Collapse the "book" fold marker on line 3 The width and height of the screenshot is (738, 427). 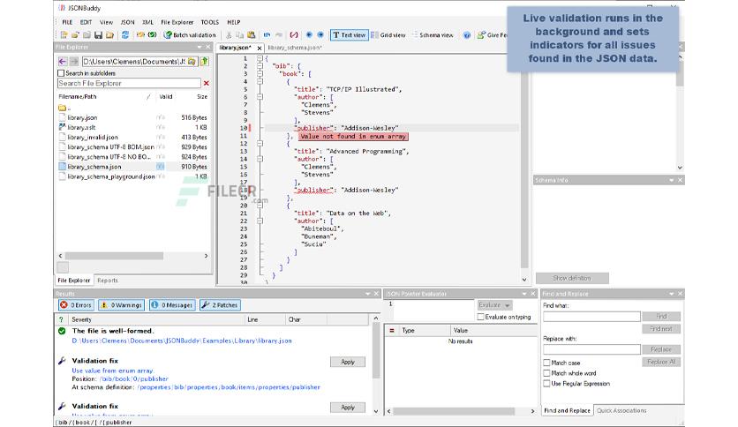click(x=260, y=74)
